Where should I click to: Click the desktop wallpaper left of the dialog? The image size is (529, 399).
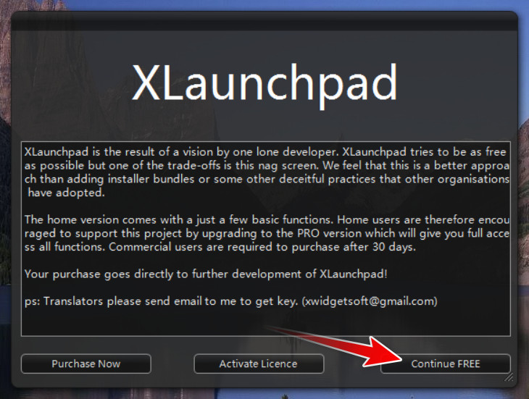pyautogui.click(x=5, y=202)
